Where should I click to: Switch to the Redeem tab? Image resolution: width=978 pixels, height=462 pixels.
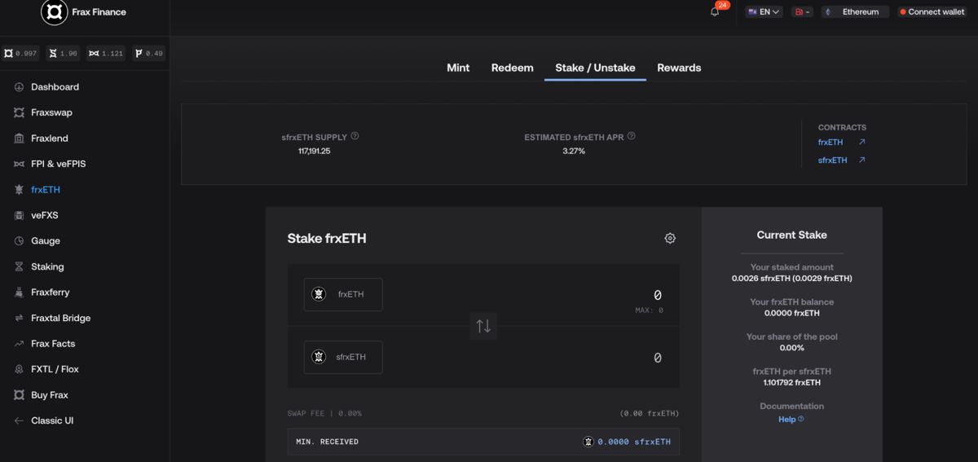pyautogui.click(x=513, y=68)
